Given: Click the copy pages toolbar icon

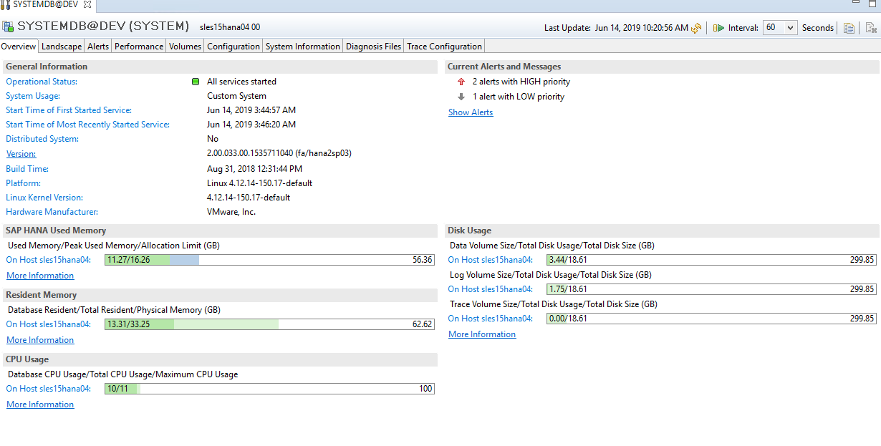Looking at the screenshot, I should pos(849,28).
